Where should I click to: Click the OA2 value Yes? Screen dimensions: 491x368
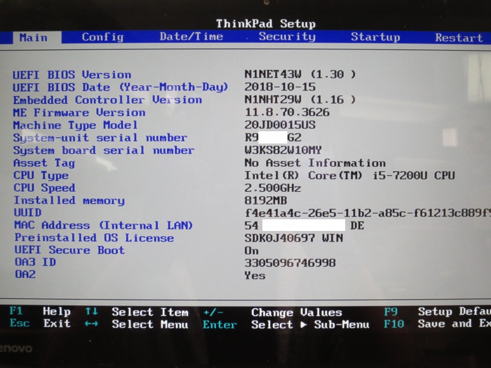[255, 276]
